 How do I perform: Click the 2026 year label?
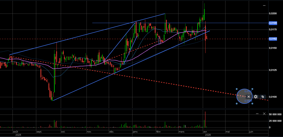(208, 135)
